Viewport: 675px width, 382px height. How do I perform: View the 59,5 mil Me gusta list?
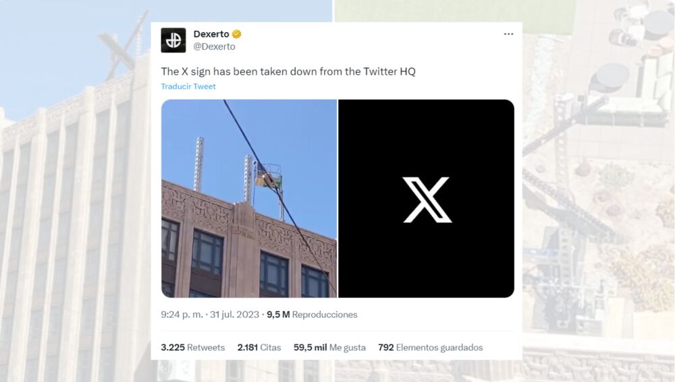[x=329, y=347]
